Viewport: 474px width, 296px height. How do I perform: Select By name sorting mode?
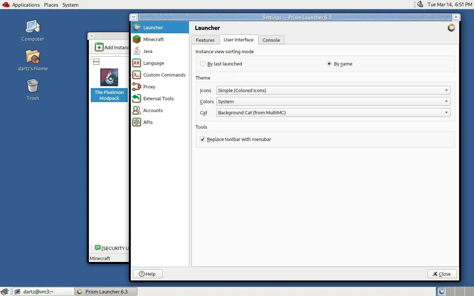pos(340,64)
